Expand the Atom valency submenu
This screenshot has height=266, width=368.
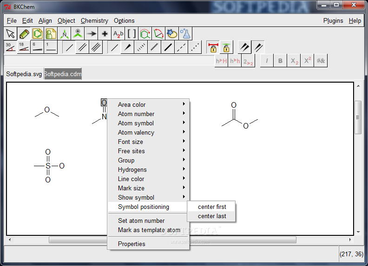pos(148,132)
